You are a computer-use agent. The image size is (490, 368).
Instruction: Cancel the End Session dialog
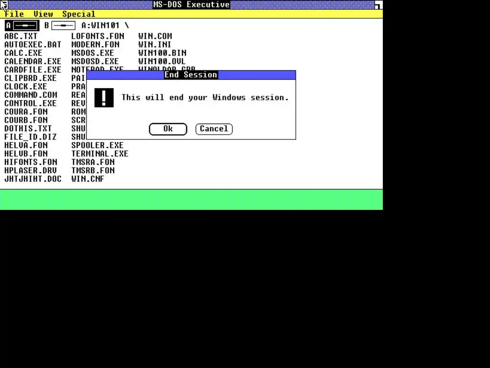(214, 129)
